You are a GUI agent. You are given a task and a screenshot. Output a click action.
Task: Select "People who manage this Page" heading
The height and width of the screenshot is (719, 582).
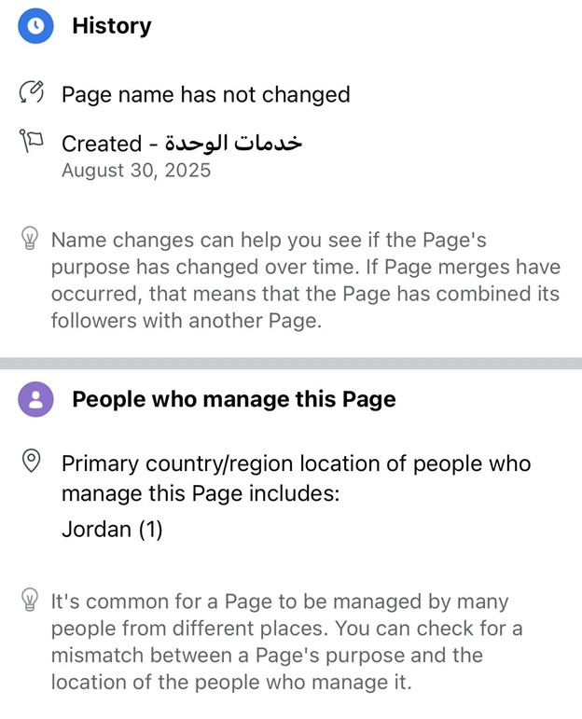click(233, 400)
